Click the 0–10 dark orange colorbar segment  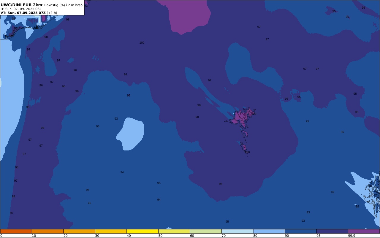tap(16, 231)
